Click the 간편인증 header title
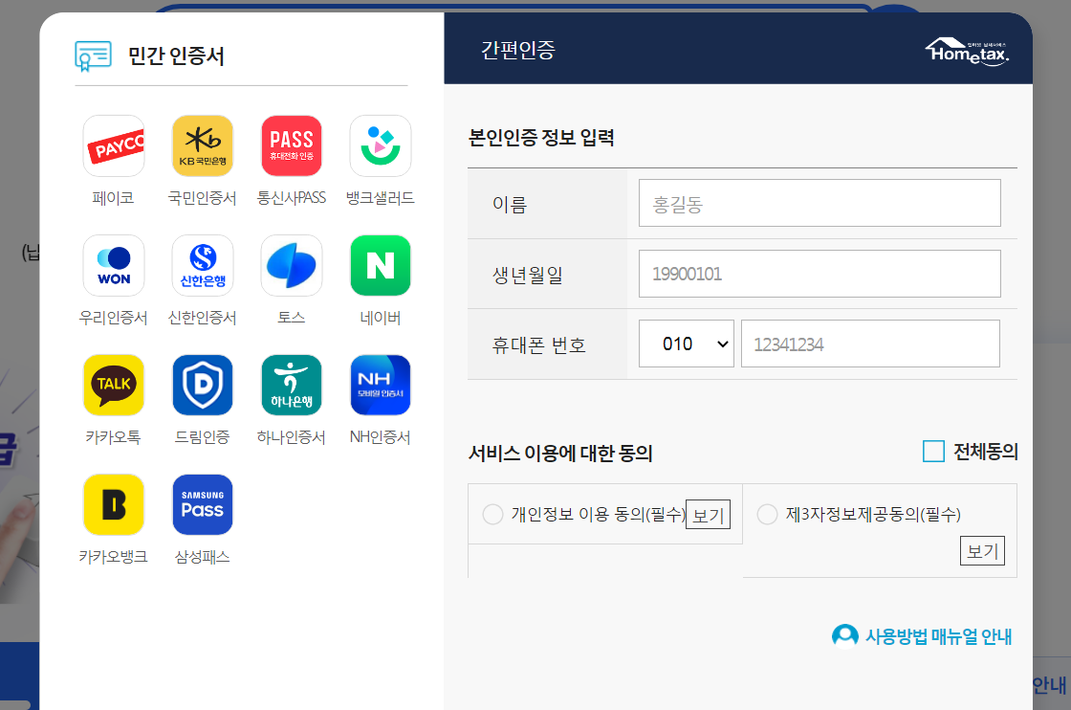Screen dimensions: 1071x710 coord(518,50)
